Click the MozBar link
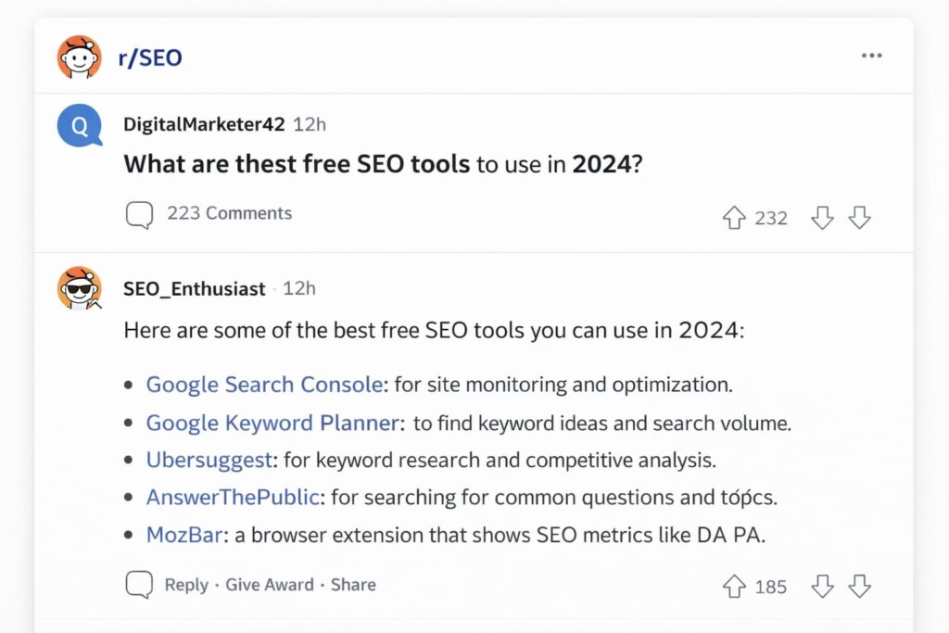Screen dimensions: 949x633 point(182,535)
